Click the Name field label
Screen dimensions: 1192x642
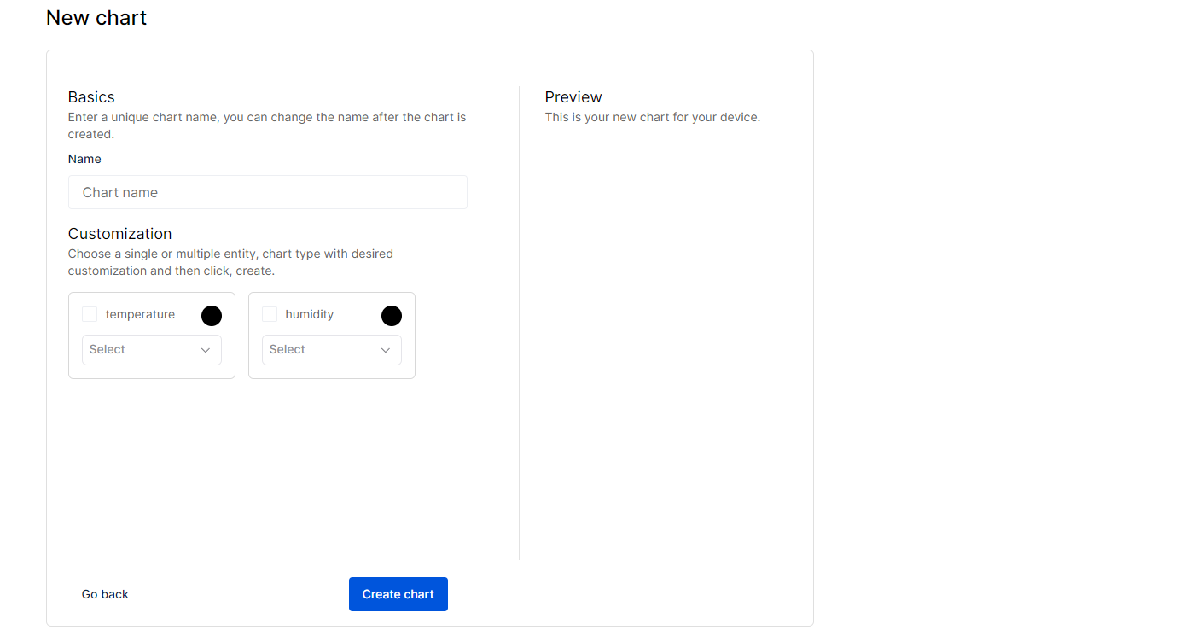click(84, 159)
